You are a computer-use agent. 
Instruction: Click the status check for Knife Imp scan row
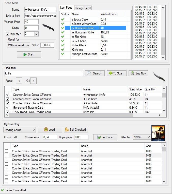click(x=63, y=49)
